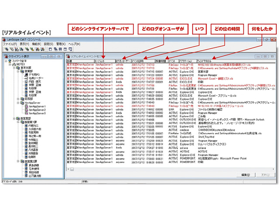279x209 pixels.
Task: Select the row with FileMake event
Action: click(171, 134)
